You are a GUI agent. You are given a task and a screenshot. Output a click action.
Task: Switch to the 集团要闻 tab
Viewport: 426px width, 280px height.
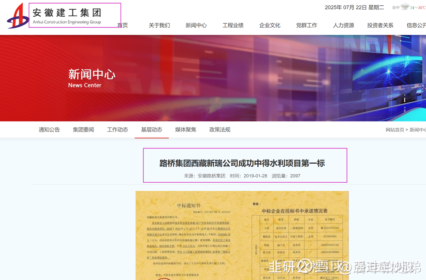pyautogui.click(x=84, y=130)
